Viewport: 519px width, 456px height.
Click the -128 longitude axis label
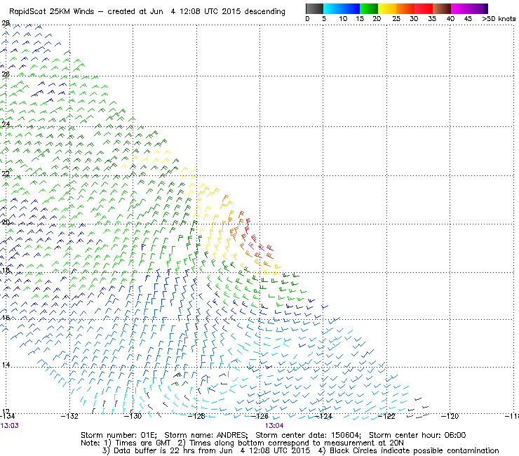[196, 416]
